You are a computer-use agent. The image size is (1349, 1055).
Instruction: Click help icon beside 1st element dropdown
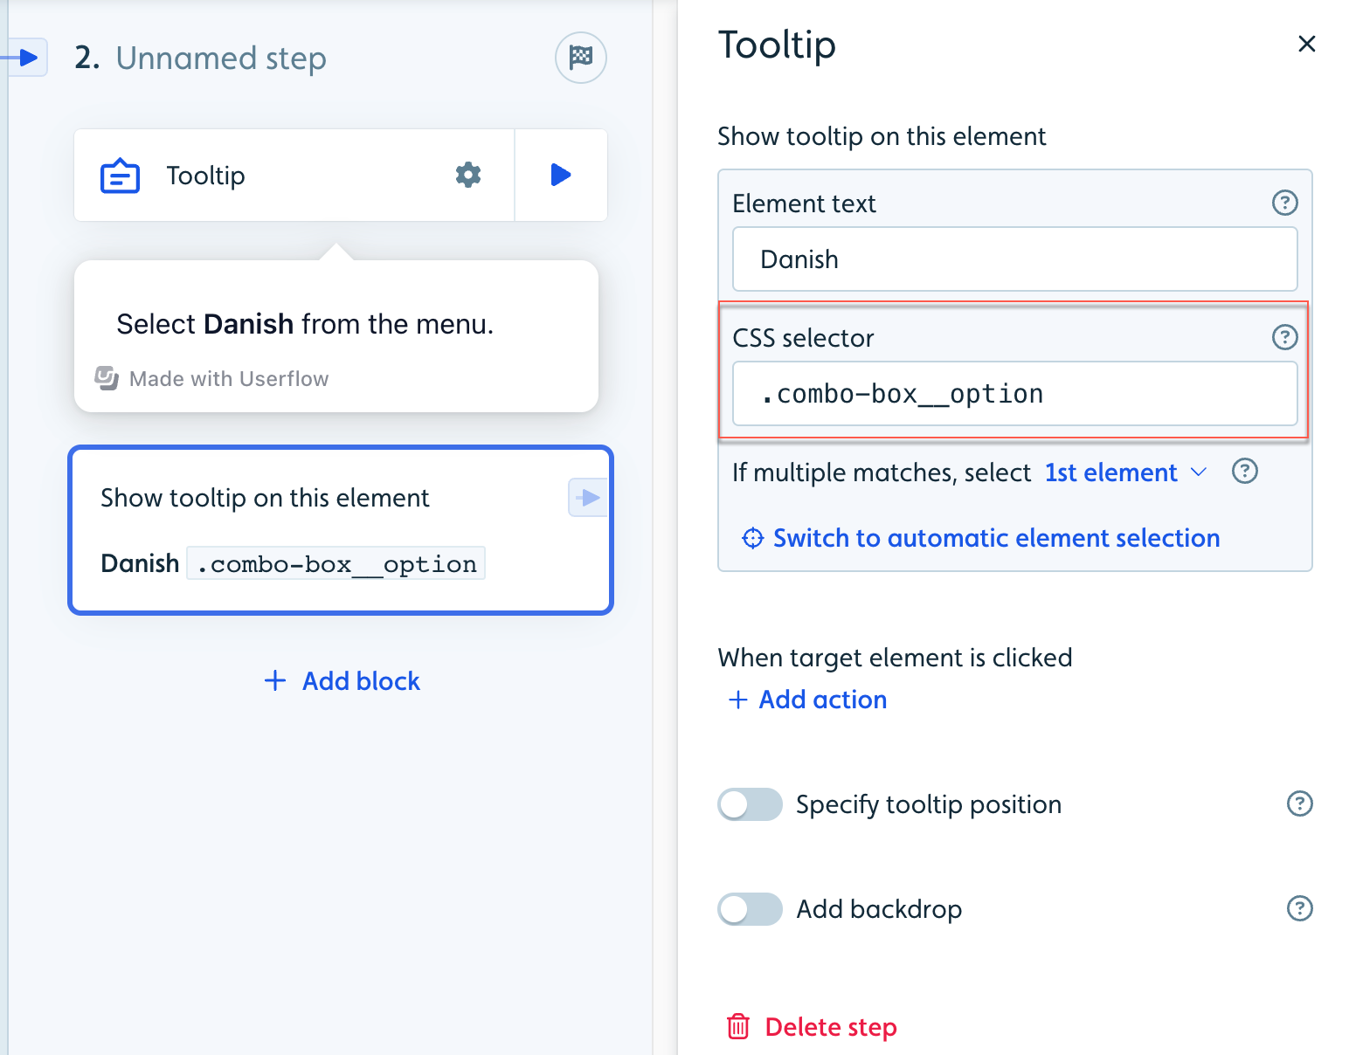coord(1244,472)
